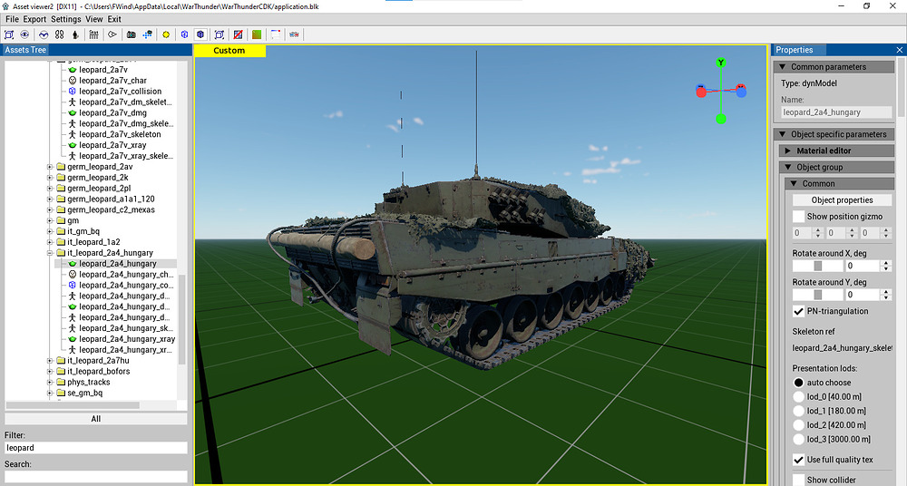The height and width of the screenshot is (486, 907).
Task: Click the Object properties button
Action: (x=842, y=200)
